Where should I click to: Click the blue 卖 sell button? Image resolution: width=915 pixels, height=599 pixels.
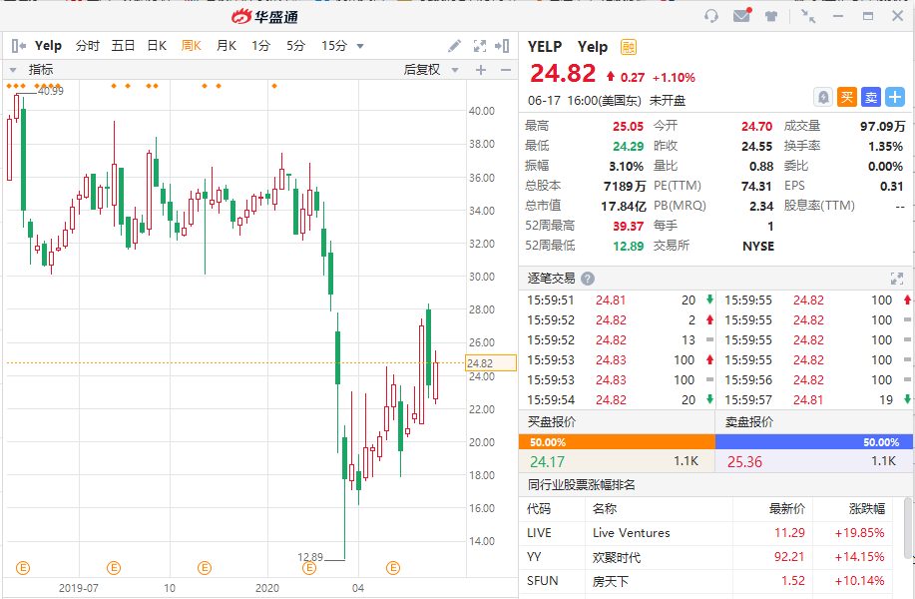(x=871, y=97)
